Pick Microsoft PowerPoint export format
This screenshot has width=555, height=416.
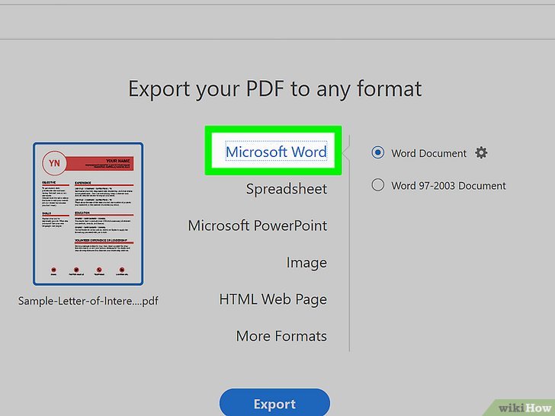click(258, 226)
